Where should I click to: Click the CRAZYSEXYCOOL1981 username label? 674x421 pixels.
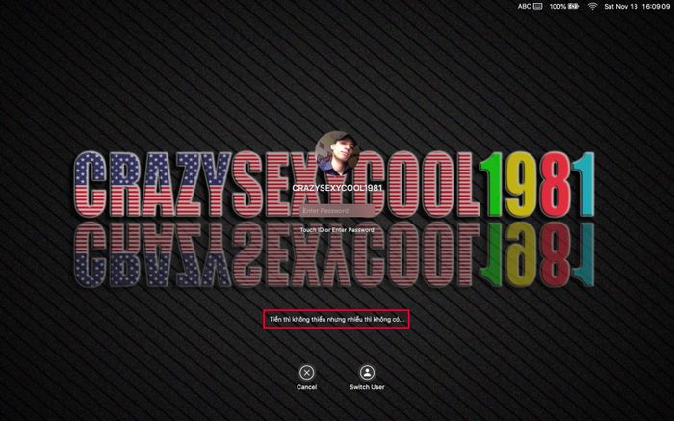tap(337, 188)
